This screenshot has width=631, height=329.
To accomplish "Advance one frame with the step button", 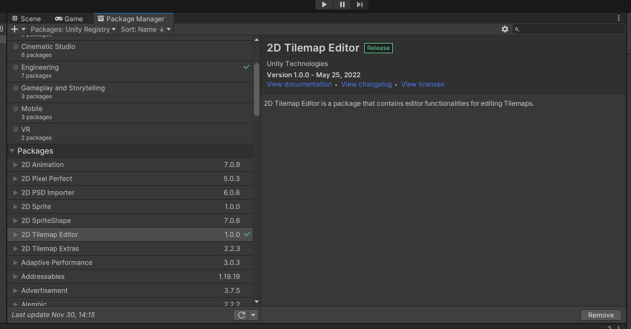I will click(360, 4).
